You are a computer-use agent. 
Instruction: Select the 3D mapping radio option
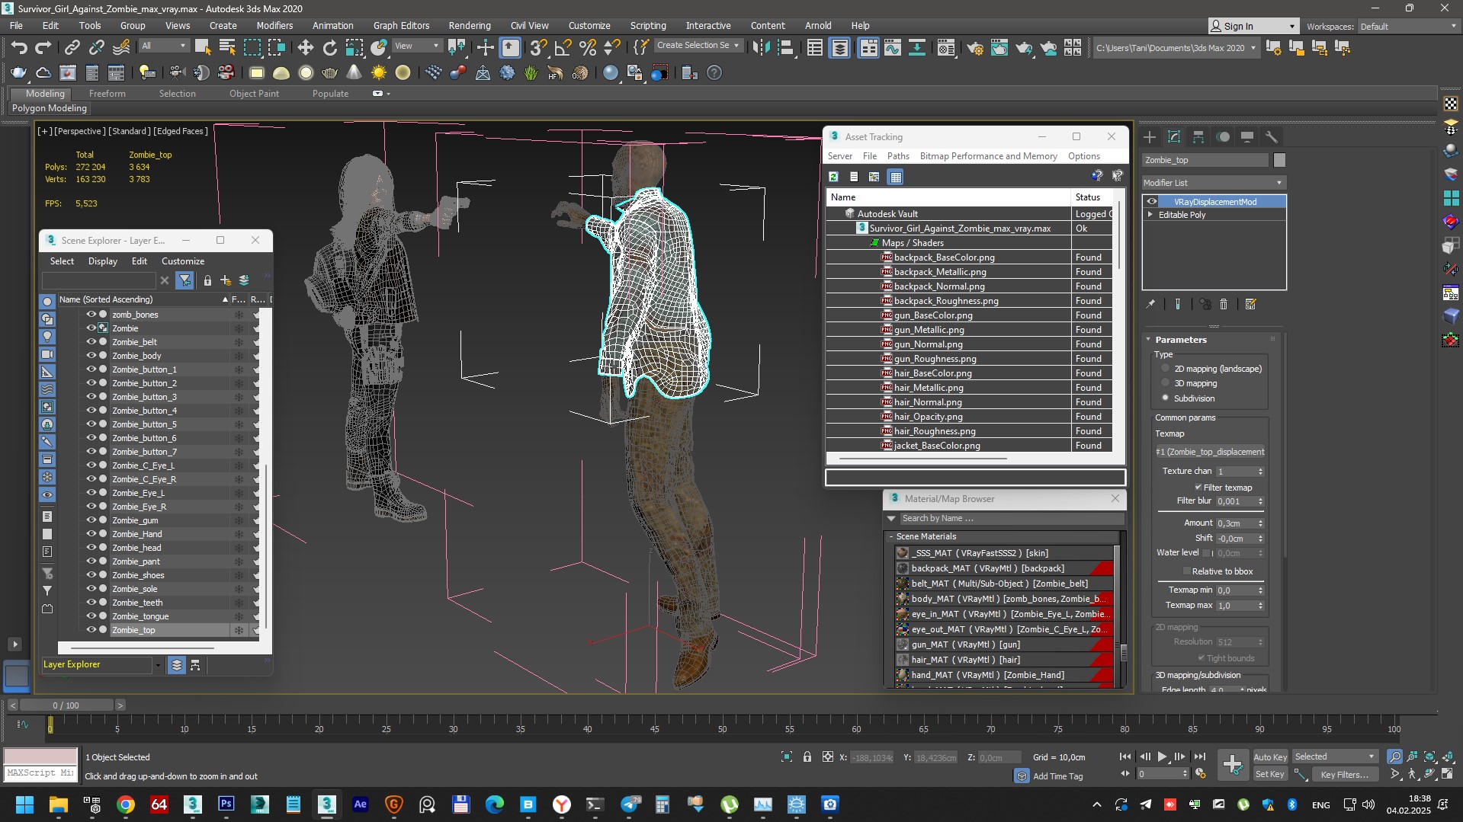tap(1165, 383)
